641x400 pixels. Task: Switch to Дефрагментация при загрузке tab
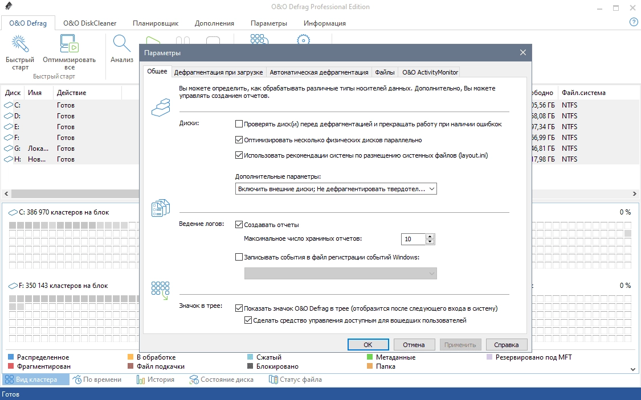(218, 72)
